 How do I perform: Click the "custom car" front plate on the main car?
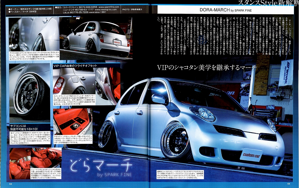click(x=251, y=155)
